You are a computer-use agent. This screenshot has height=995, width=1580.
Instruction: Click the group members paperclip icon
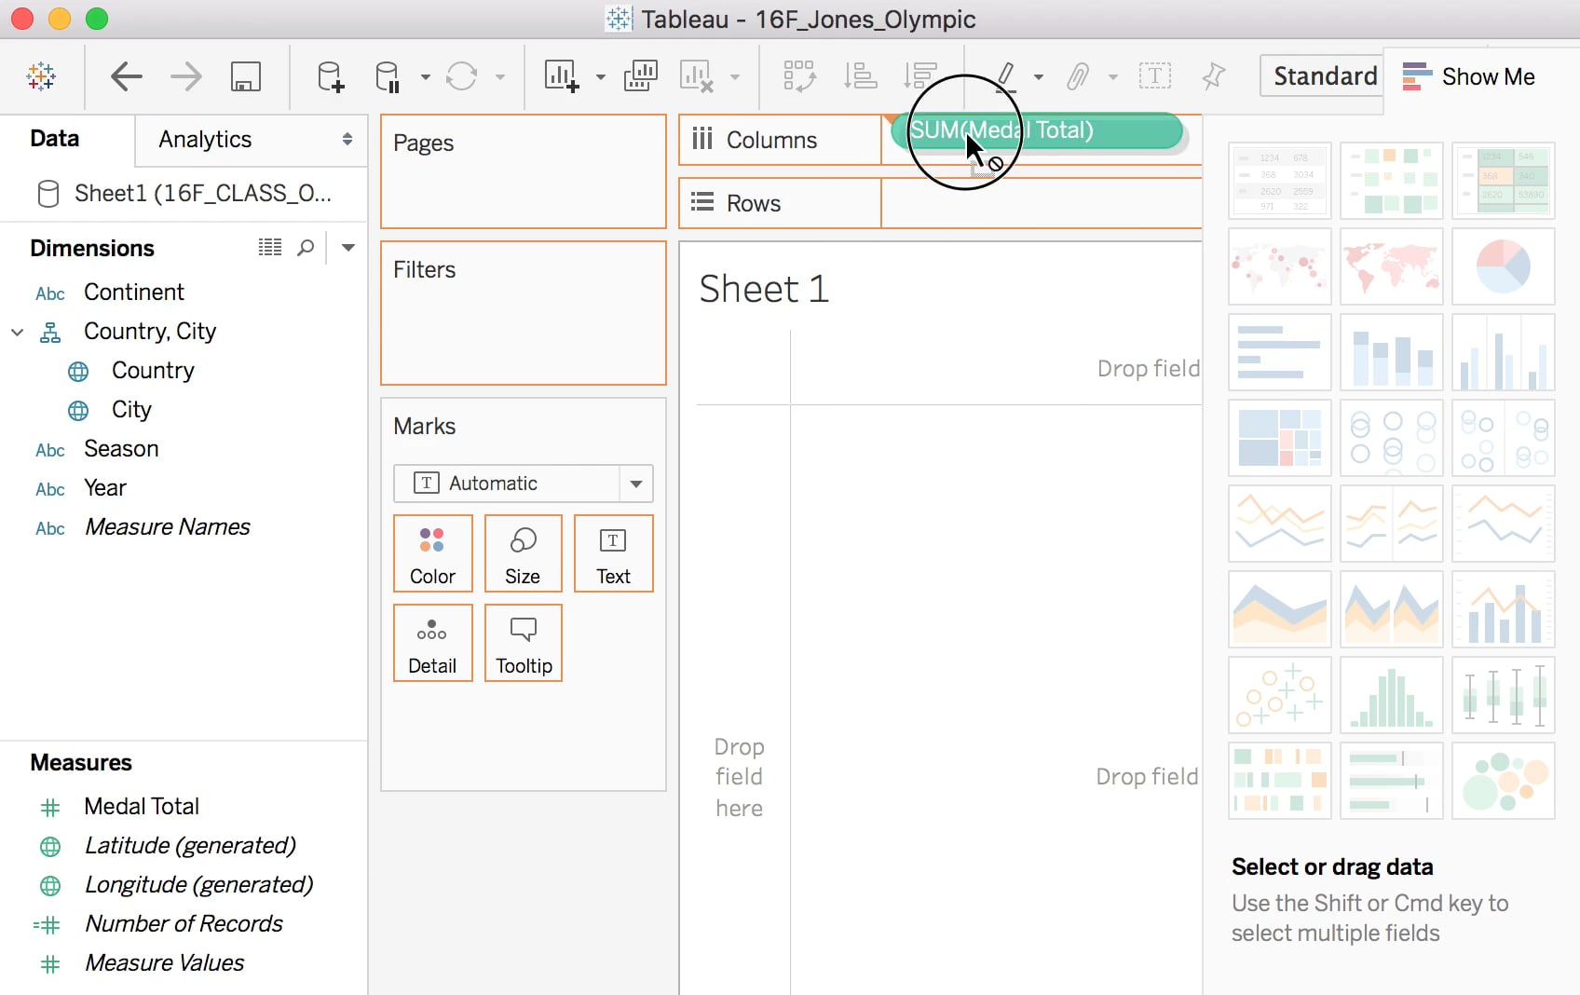point(1078,76)
